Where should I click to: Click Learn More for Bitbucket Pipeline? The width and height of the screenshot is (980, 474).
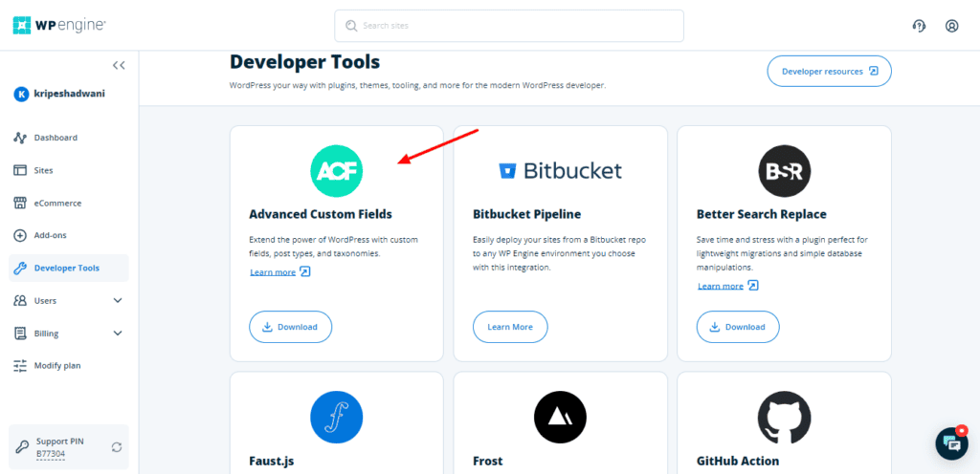point(510,327)
